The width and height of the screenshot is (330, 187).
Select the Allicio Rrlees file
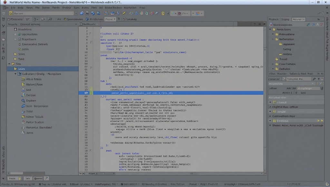32,79
